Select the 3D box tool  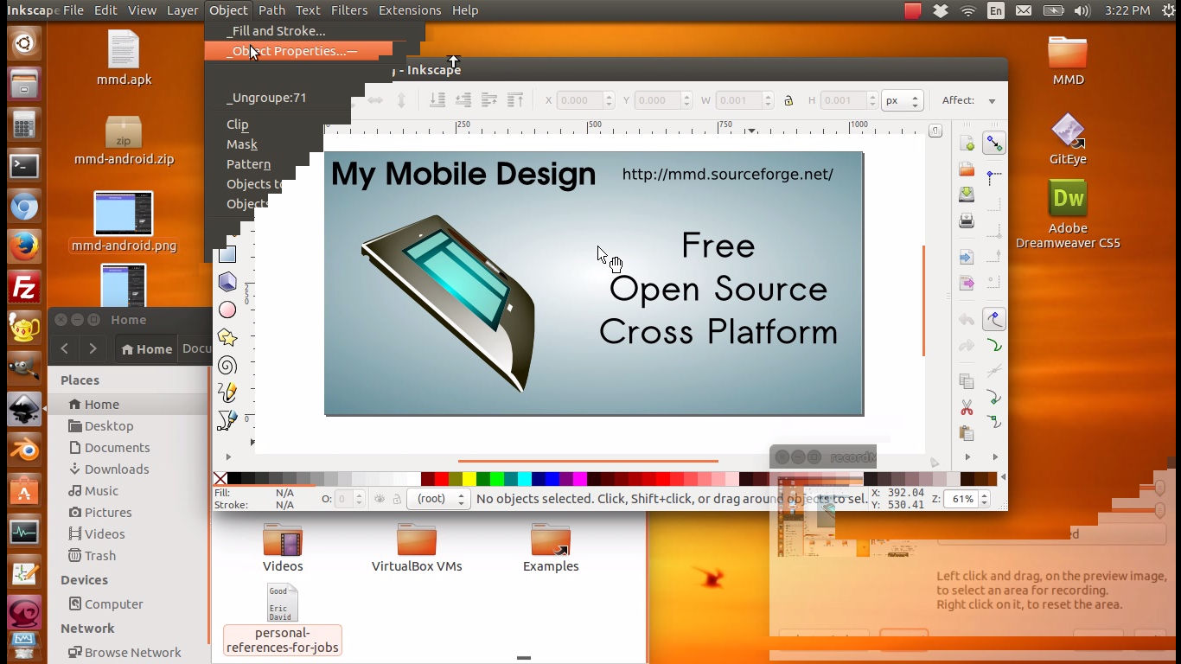[x=227, y=282]
